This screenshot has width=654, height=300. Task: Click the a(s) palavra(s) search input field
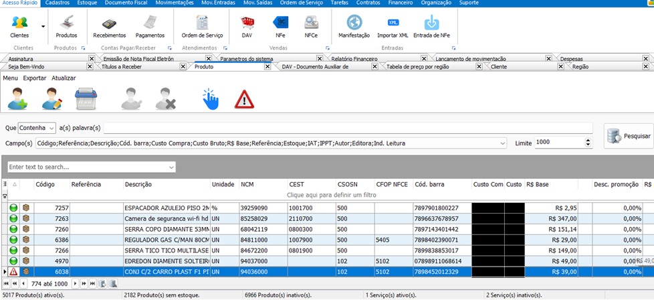click(x=348, y=127)
